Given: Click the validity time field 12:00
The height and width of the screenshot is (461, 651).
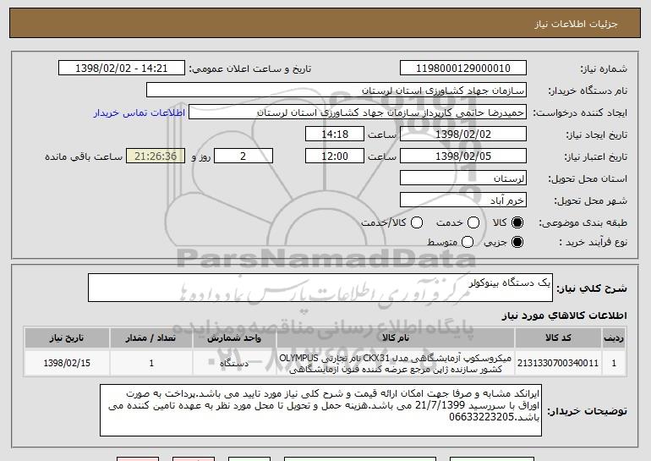Looking at the screenshot, I should [335, 156].
